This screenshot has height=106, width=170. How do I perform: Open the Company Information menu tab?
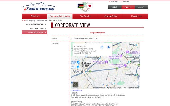pyautogui.click(x=60, y=16)
